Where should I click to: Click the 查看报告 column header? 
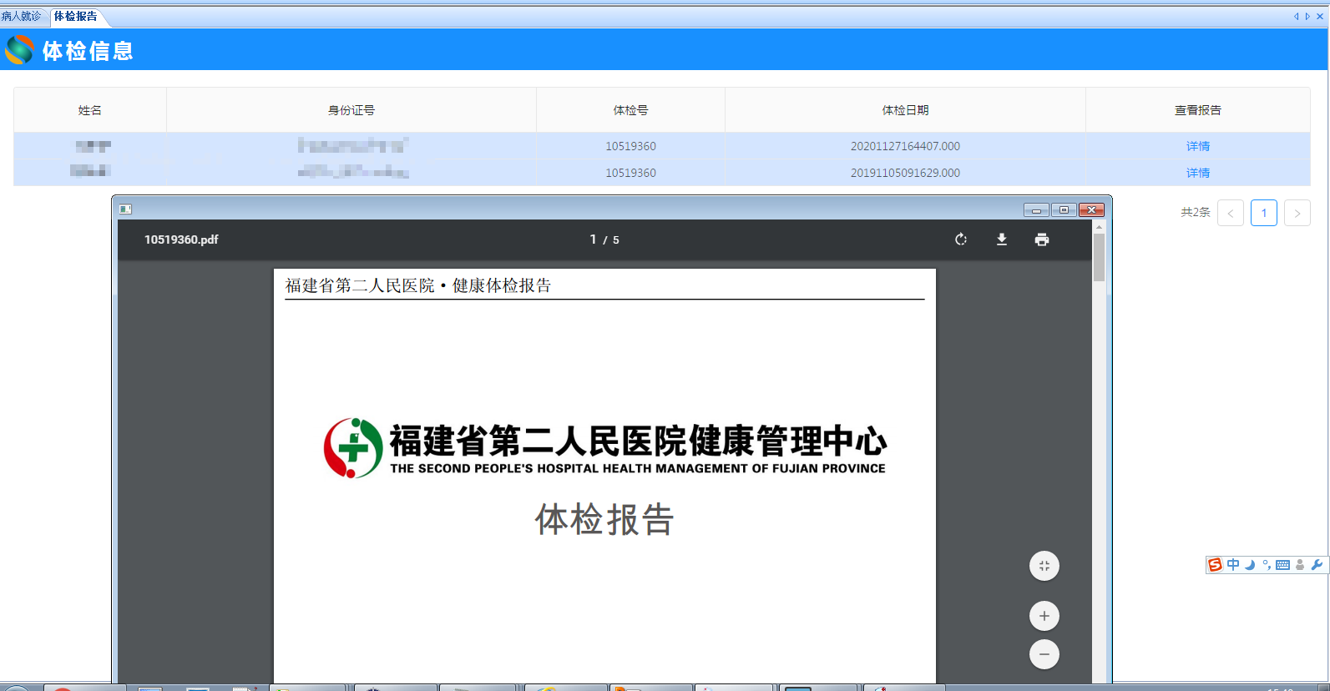coord(1198,110)
